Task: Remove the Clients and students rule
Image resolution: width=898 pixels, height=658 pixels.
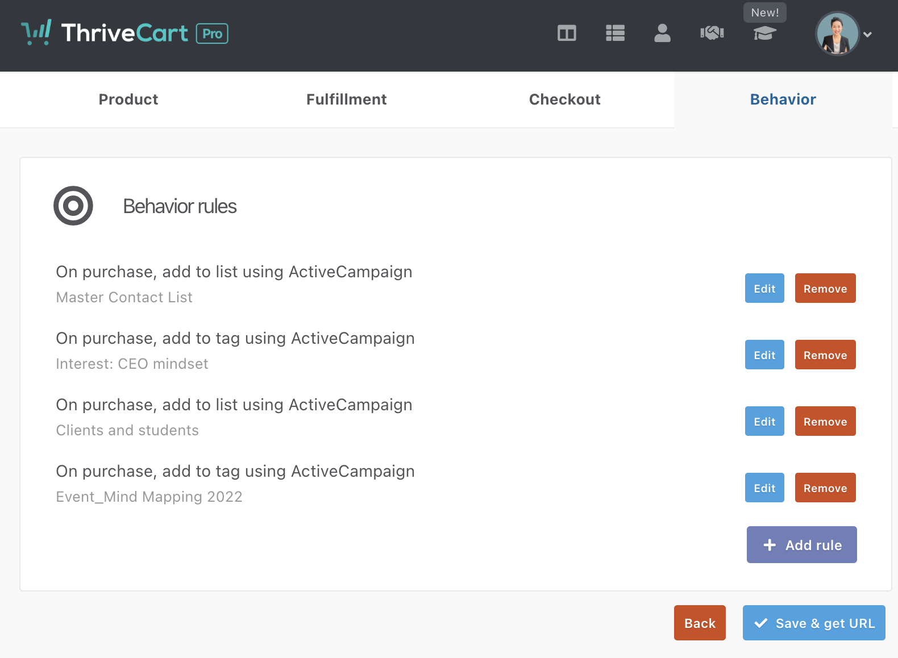Action: 825,421
